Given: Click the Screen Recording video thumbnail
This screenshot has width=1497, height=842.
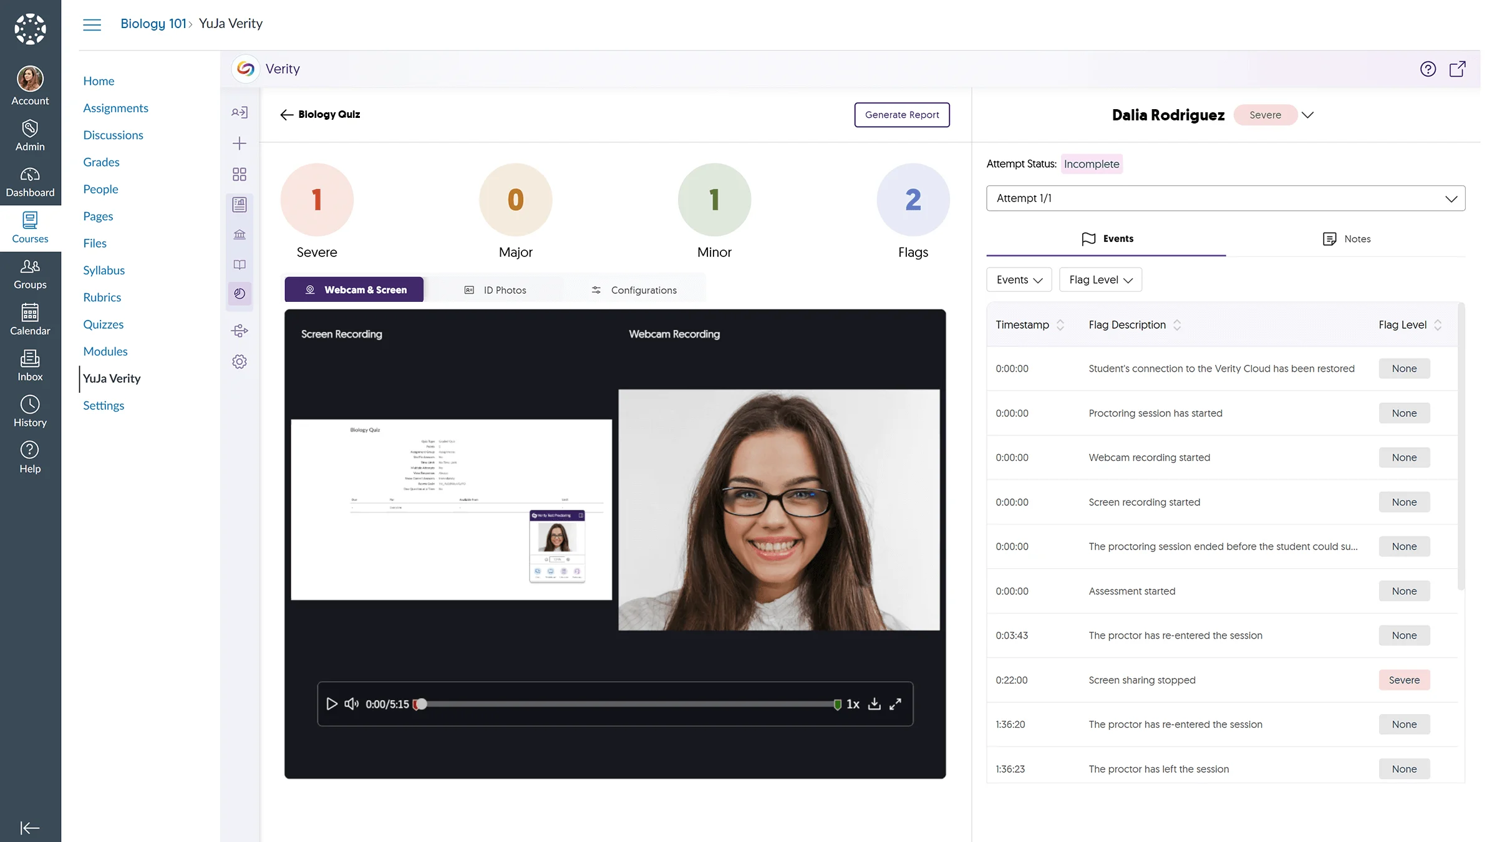Looking at the screenshot, I should (x=452, y=510).
